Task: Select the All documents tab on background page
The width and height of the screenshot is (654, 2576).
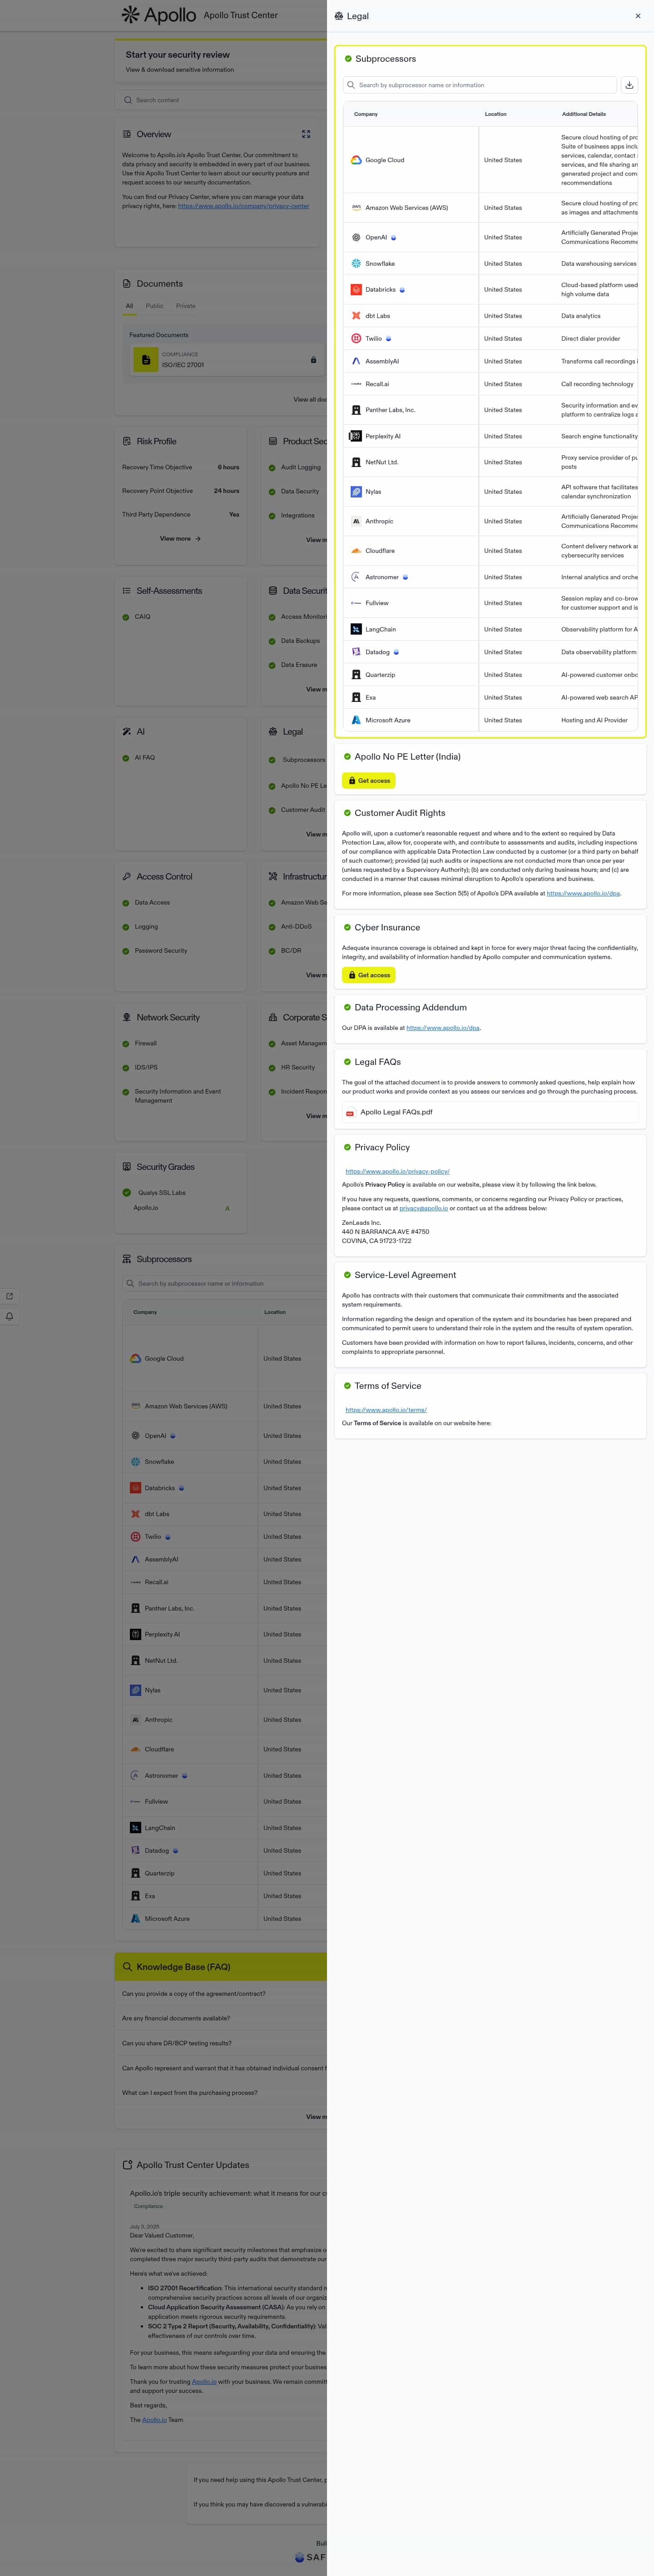Action: [129, 306]
